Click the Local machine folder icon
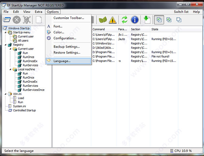The height and width of the screenshot is (156, 204). tap(15, 69)
